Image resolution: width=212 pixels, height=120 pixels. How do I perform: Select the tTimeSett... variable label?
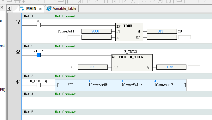tap(69, 31)
